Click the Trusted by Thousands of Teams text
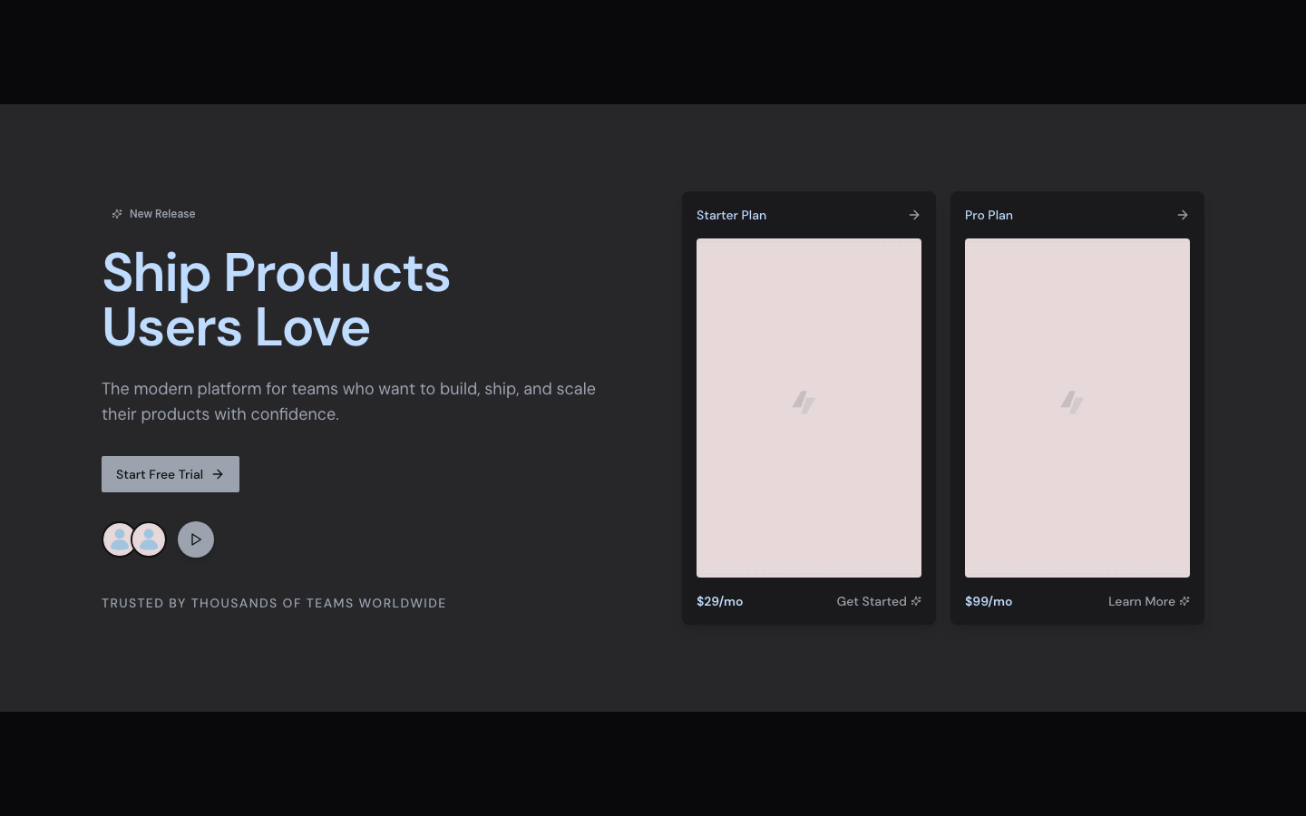 point(274,603)
